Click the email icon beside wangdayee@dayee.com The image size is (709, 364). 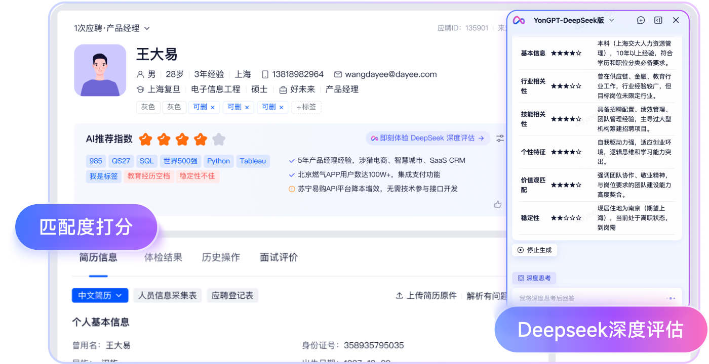(338, 74)
